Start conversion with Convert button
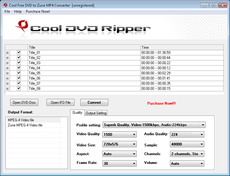The image size is (230, 176). click(94, 103)
